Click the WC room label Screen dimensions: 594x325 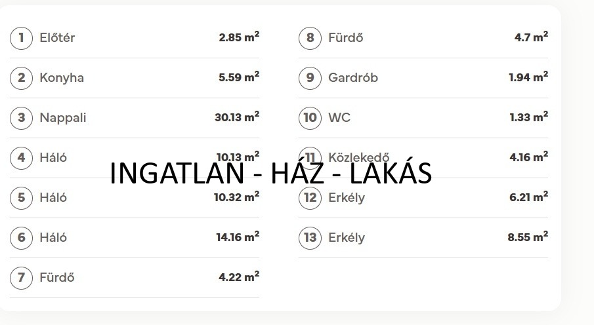point(339,118)
